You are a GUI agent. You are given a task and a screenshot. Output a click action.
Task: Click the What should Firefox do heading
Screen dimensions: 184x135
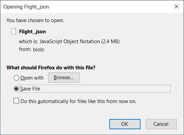pos(51,68)
